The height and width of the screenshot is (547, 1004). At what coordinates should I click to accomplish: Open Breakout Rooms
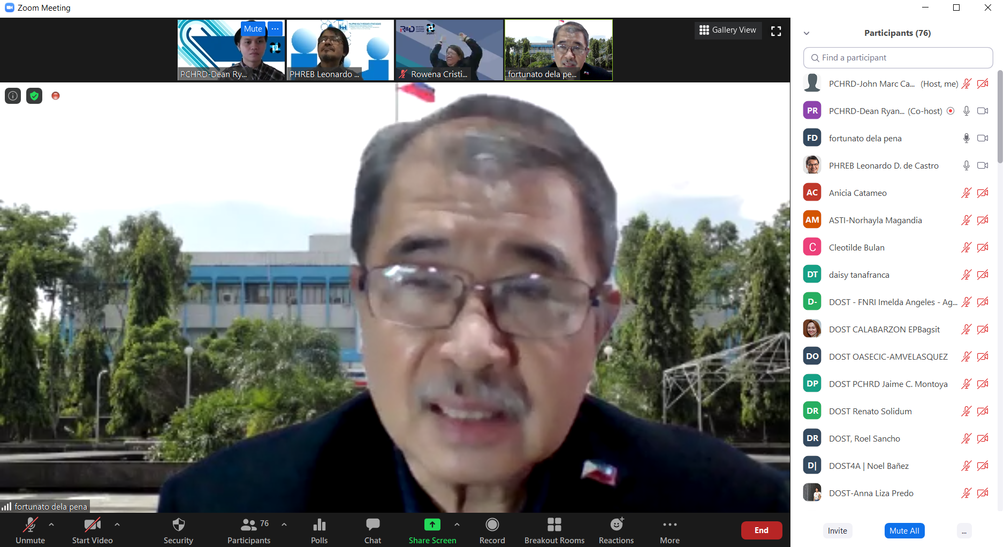554,525
